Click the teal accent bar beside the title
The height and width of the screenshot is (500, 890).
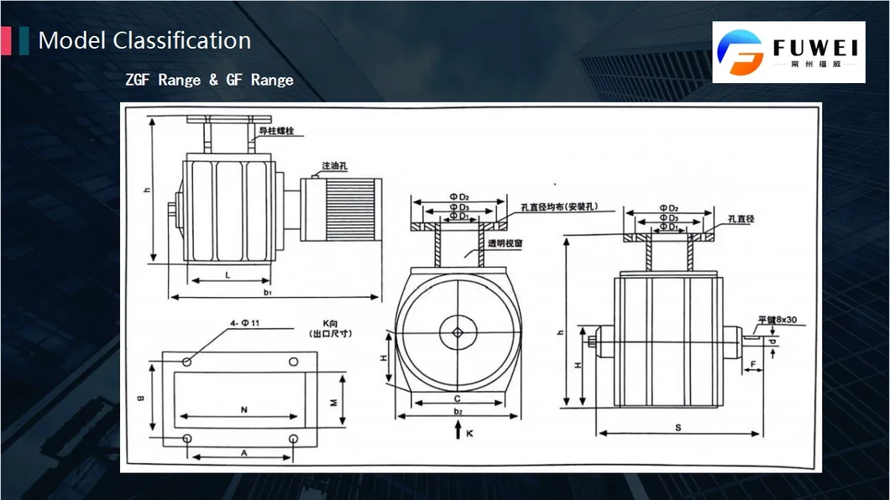pos(24,40)
